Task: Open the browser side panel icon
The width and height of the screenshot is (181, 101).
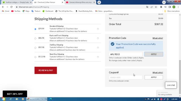Action: pos(170,7)
